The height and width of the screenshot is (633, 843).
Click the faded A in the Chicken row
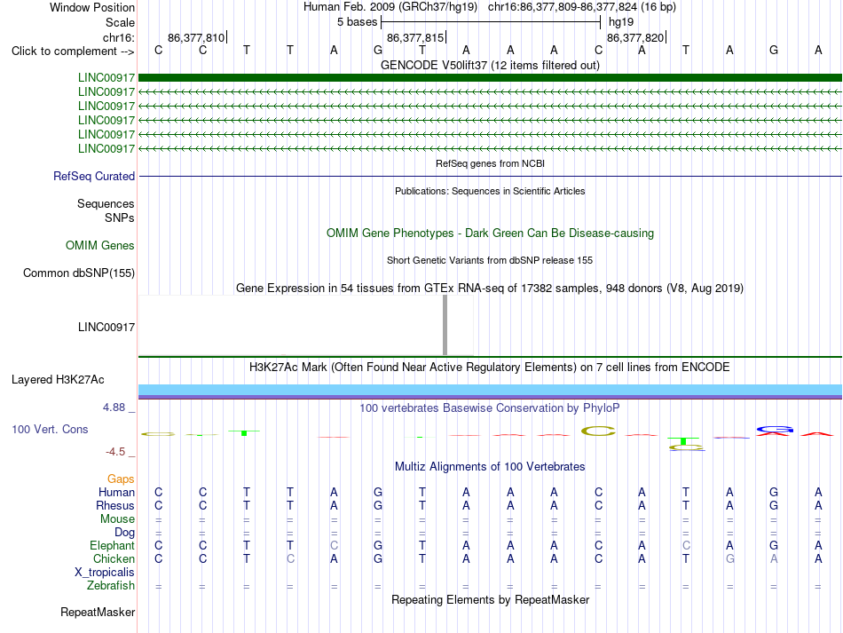click(774, 558)
